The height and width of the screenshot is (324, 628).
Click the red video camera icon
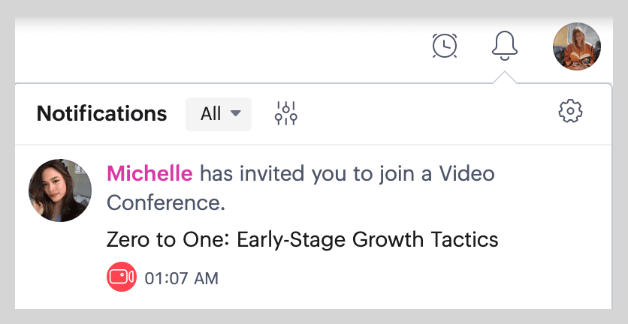point(121,278)
